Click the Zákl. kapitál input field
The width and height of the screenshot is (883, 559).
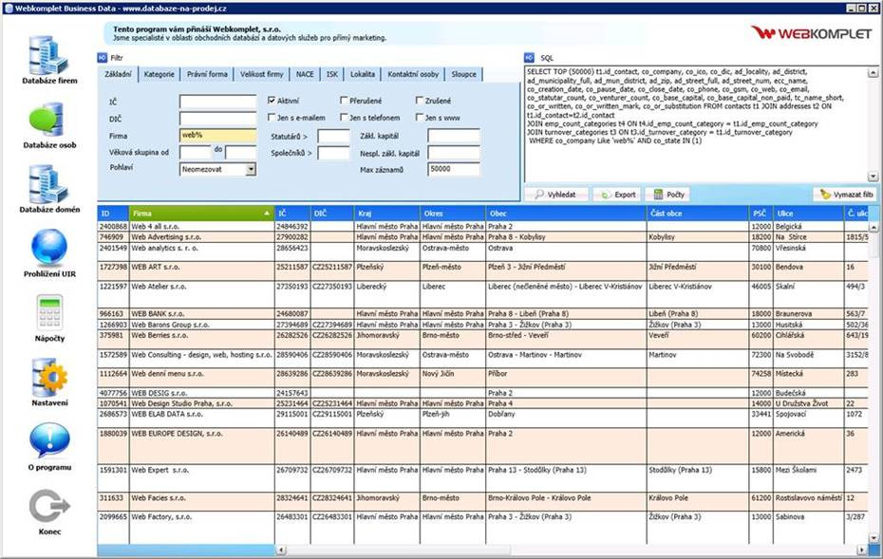(x=454, y=135)
